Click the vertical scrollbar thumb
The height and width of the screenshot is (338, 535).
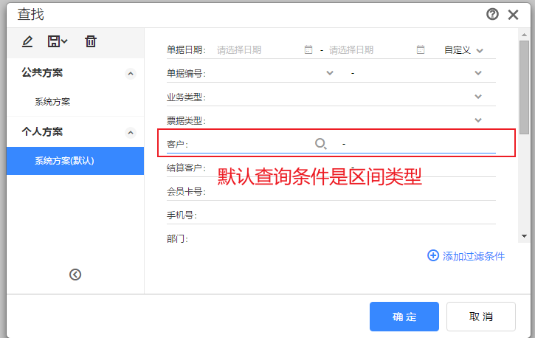[524, 87]
